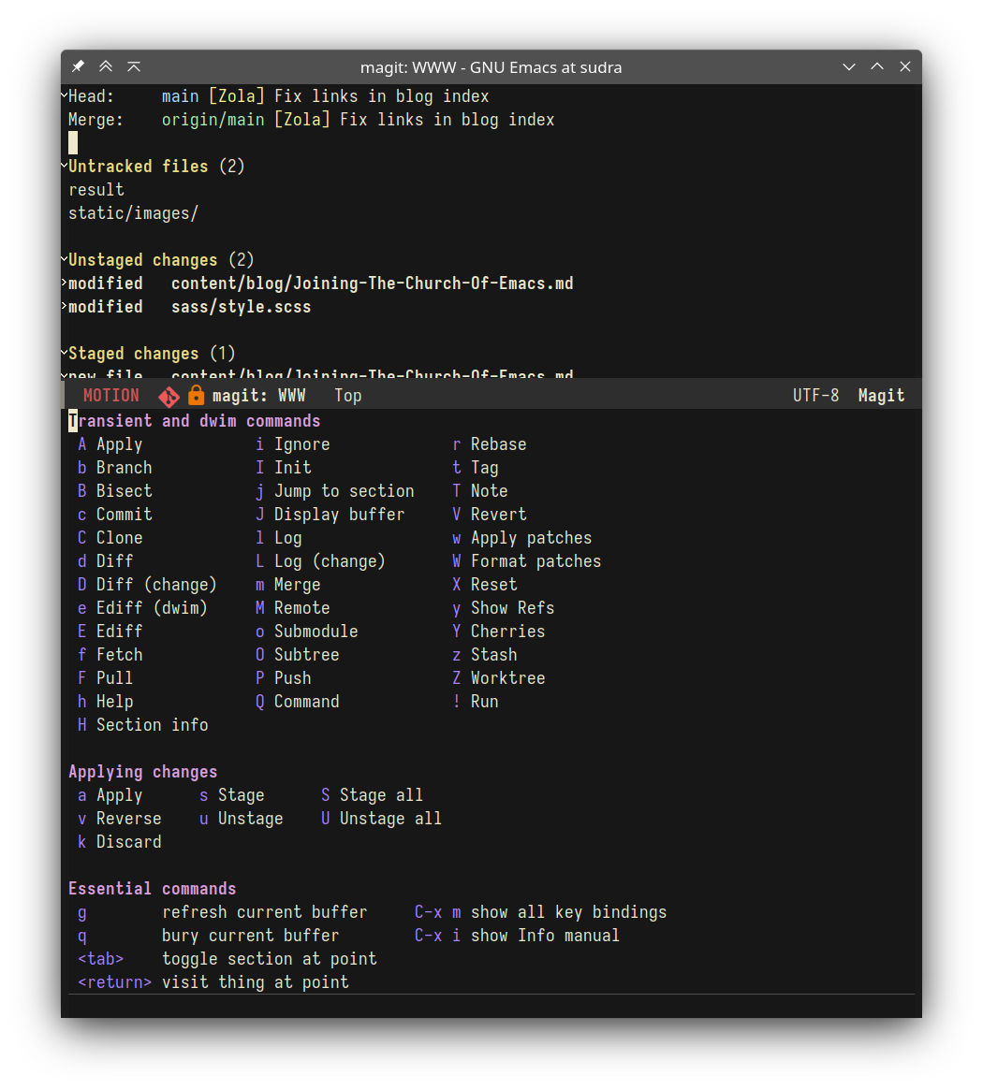Click the Cherries command
Image resolution: width=983 pixels, height=1090 pixels.
click(x=507, y=632)
